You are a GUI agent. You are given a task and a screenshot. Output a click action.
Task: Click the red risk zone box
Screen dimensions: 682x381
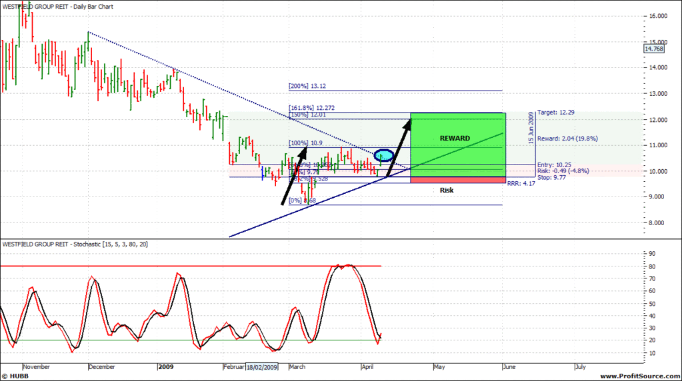tap(458, 180)
